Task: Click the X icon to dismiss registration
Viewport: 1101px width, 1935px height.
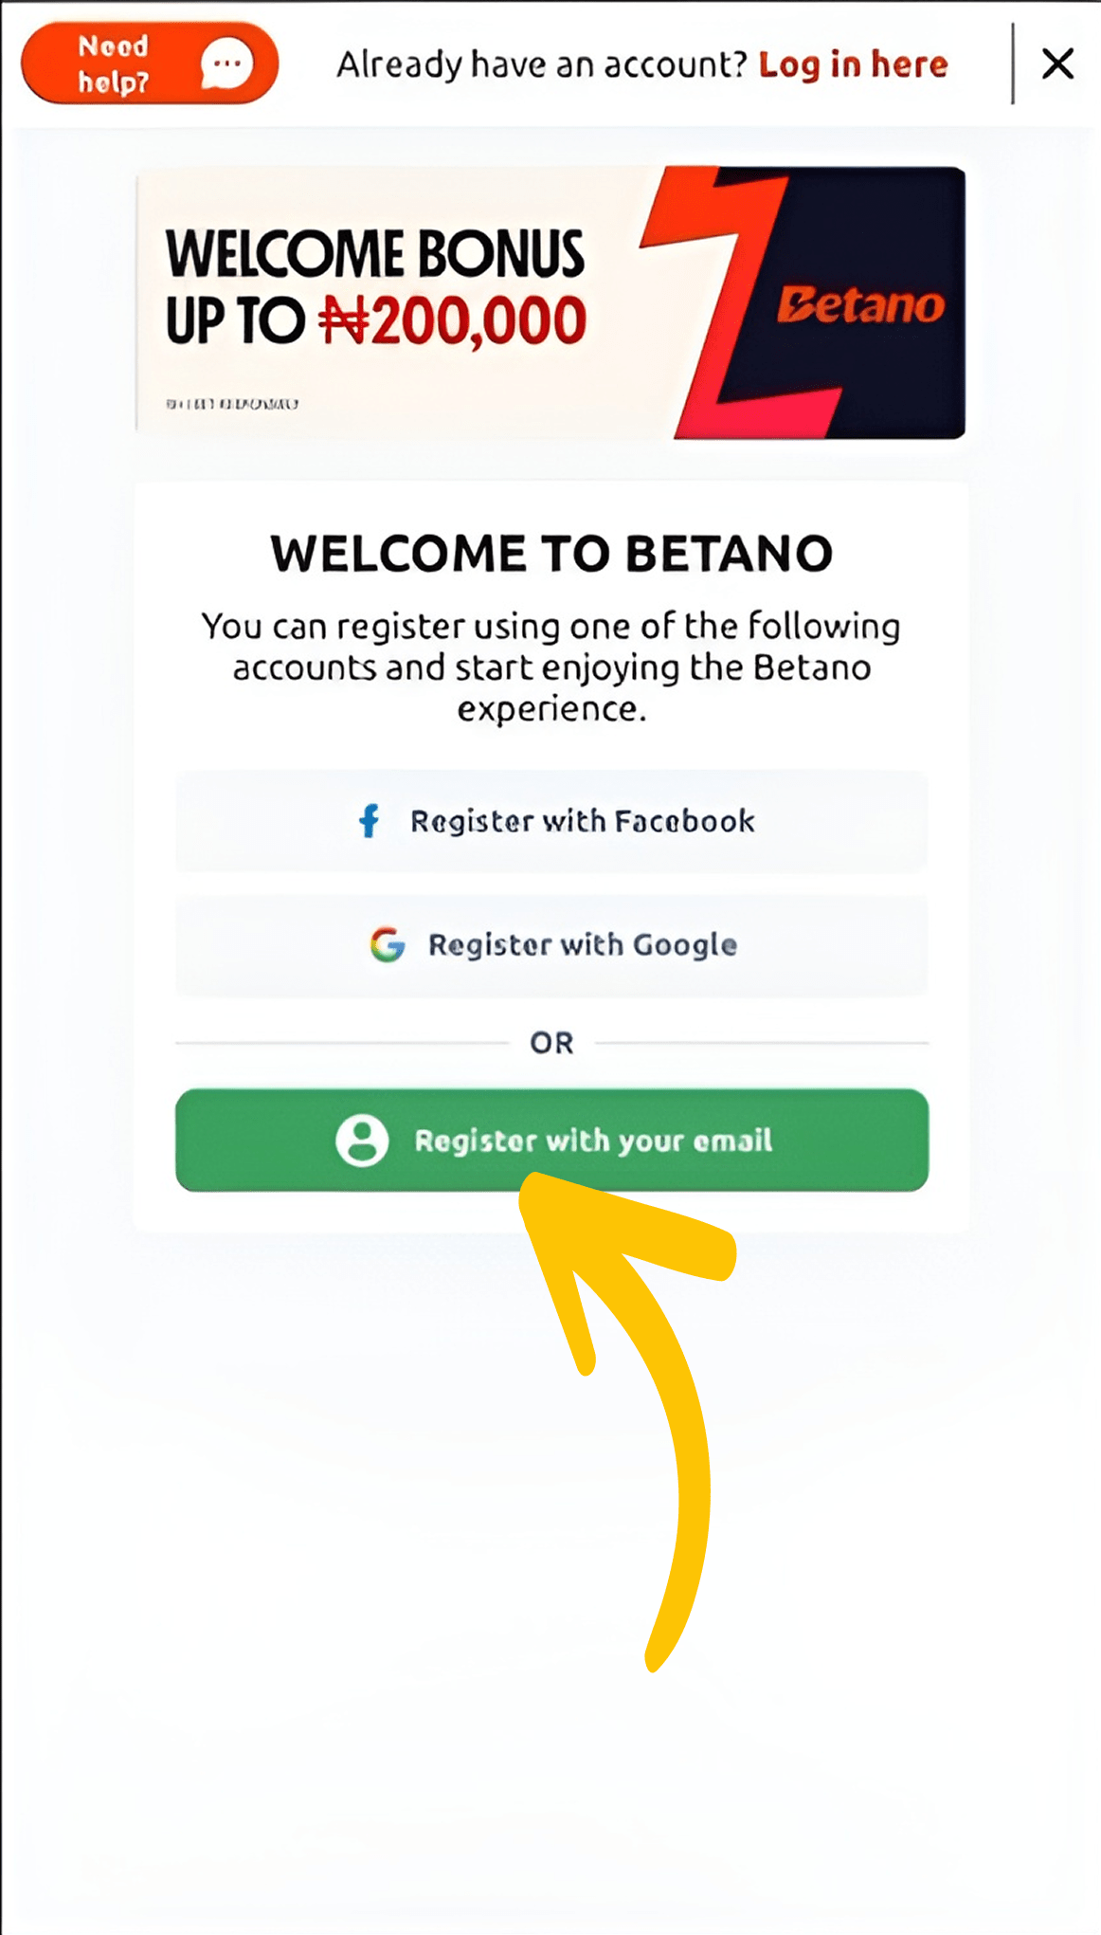Action: click(1057, 63)
